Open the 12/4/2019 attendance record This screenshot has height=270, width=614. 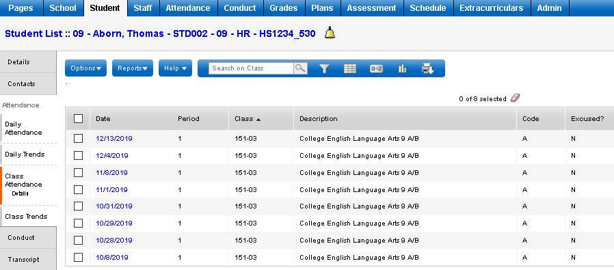(112, 156)
